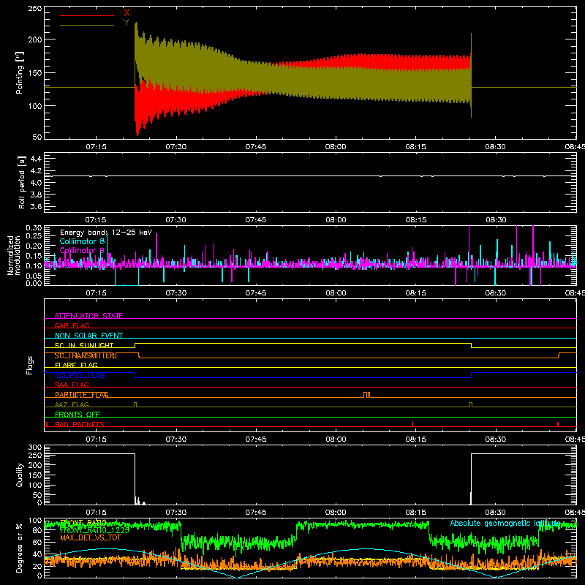Select the Degrees or % axis title

20,548
